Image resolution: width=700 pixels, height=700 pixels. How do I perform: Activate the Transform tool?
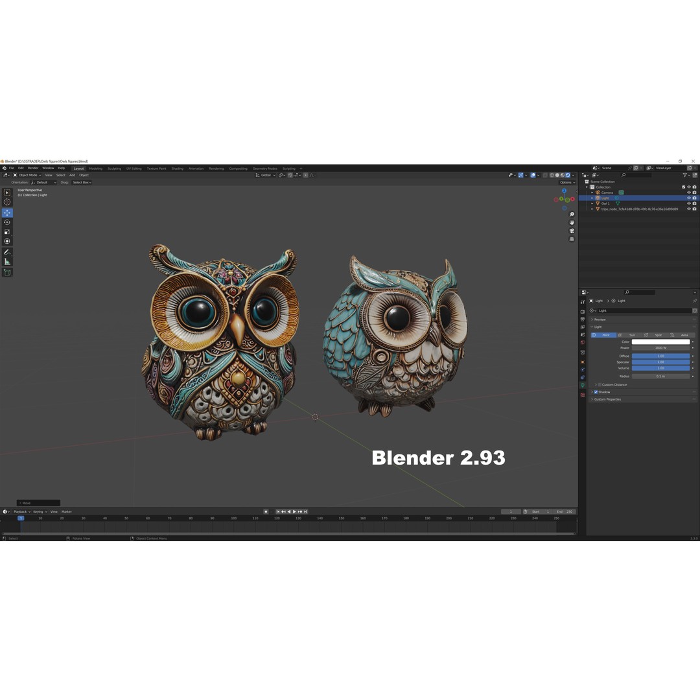[x=7, y=241]
